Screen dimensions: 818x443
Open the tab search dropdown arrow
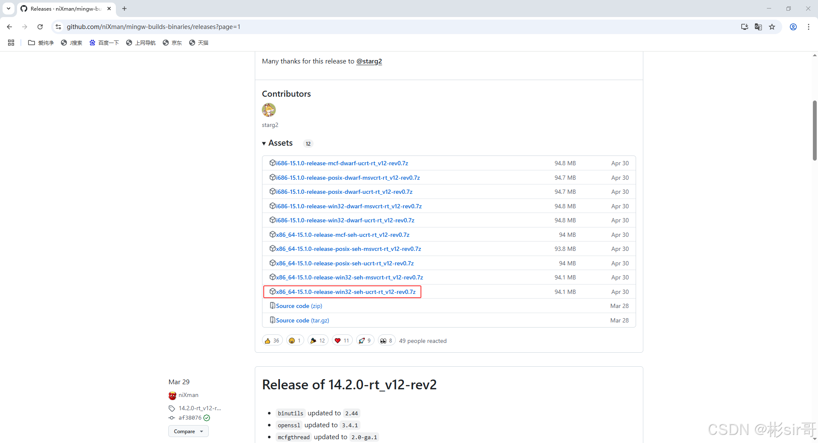click(9, 9)
